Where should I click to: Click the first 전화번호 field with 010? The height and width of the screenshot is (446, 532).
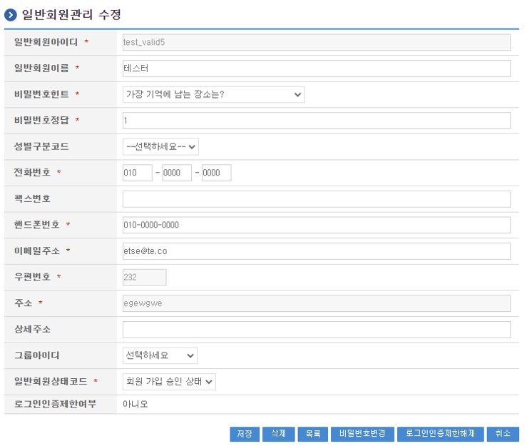coord(138,173)
